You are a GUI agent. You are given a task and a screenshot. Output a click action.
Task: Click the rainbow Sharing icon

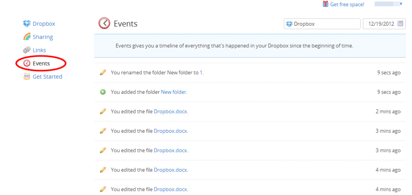27,37
